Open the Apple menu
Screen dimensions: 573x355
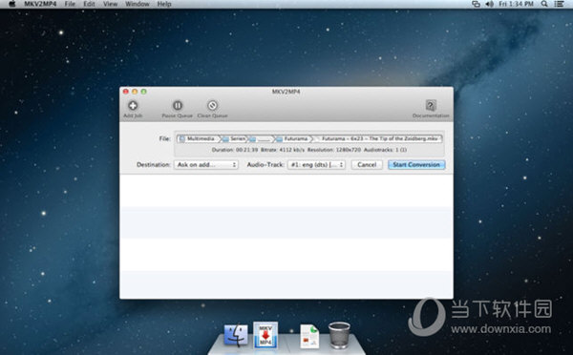tap(12, 4)
